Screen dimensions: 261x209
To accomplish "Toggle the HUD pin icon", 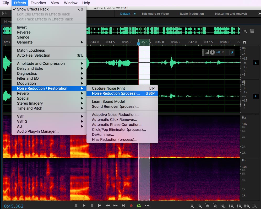I will coord(232,52).
